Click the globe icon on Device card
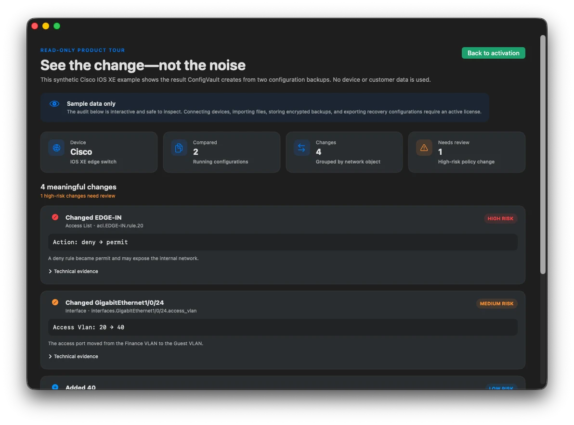574x425 pixels. coord(56,148)
